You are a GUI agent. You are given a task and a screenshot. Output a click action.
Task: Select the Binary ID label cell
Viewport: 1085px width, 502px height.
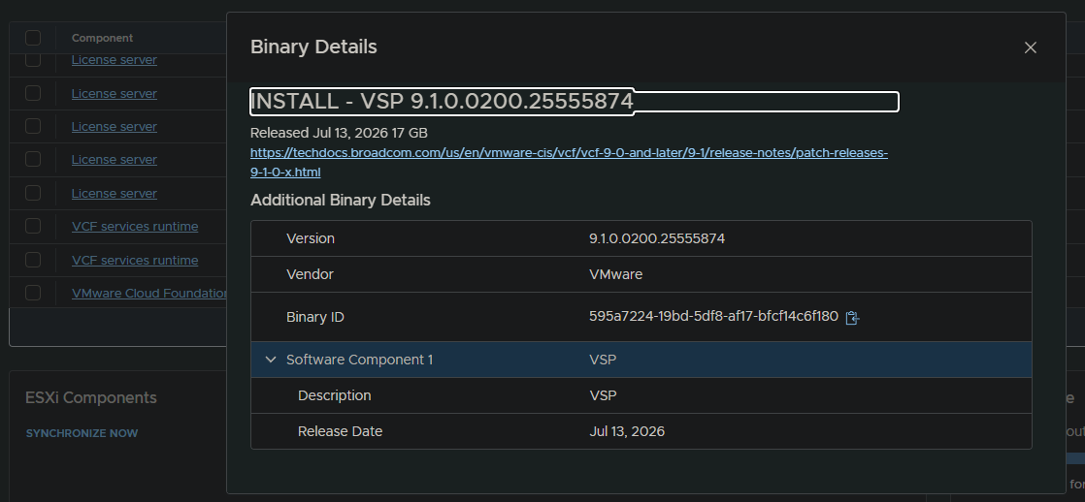(315, 317)
